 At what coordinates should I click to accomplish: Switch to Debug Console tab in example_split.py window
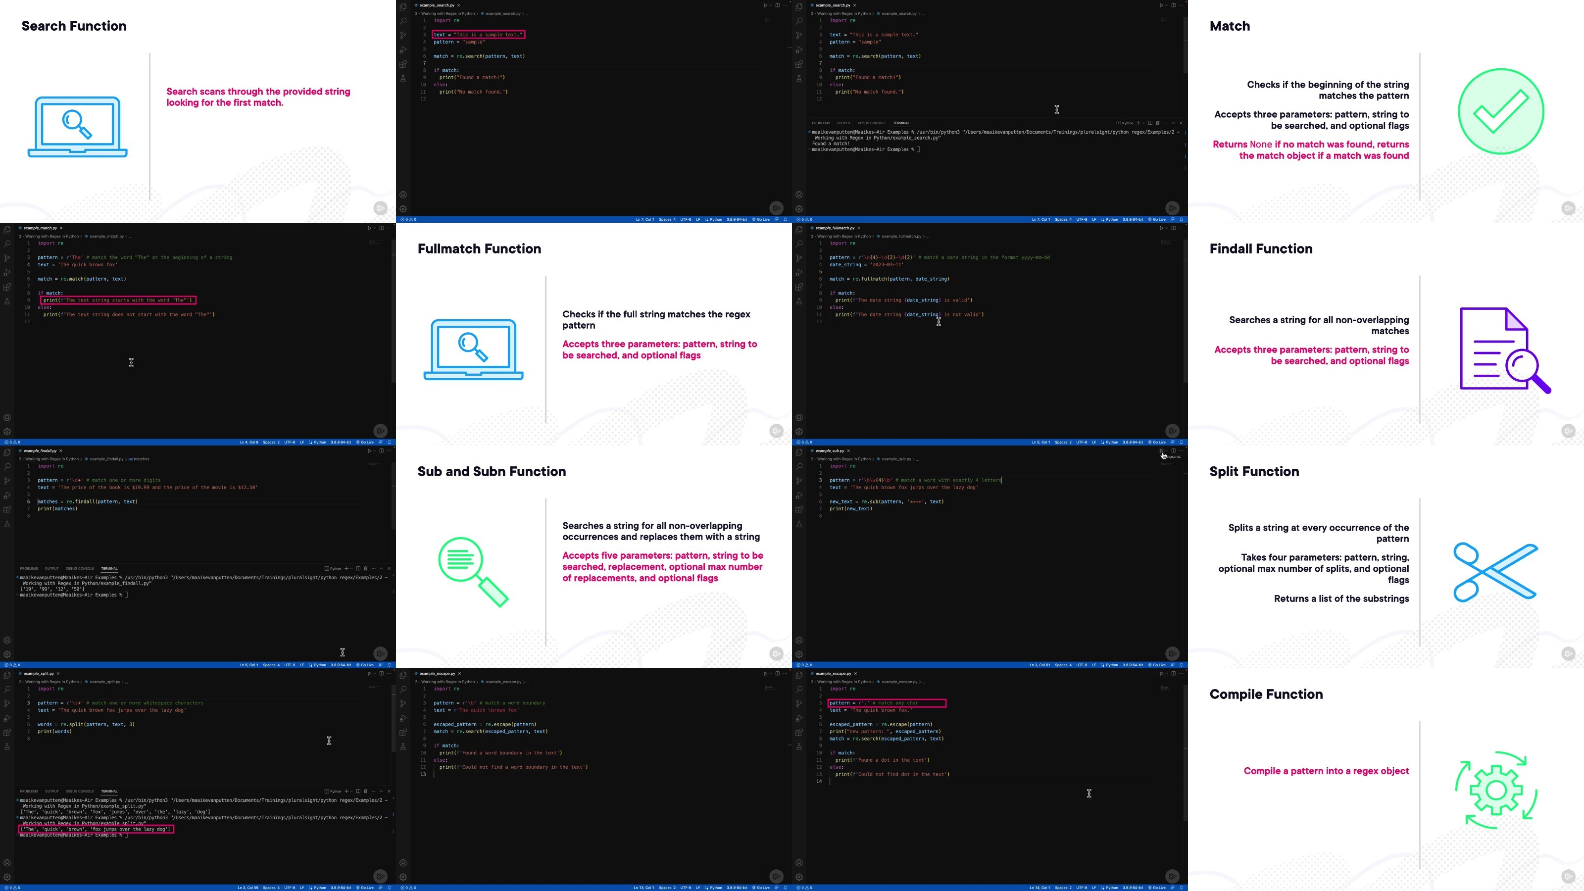pos(80,792)
